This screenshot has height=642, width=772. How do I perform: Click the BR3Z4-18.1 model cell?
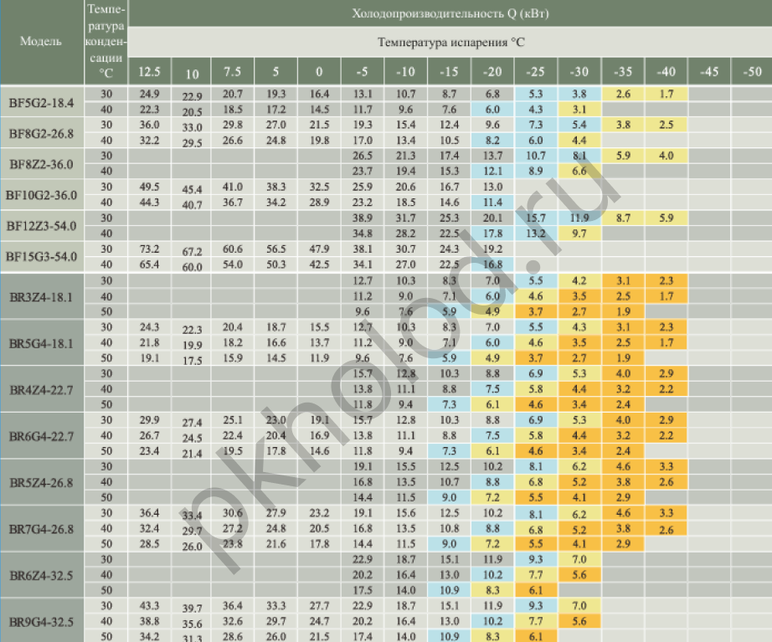[x=41, y=296]
